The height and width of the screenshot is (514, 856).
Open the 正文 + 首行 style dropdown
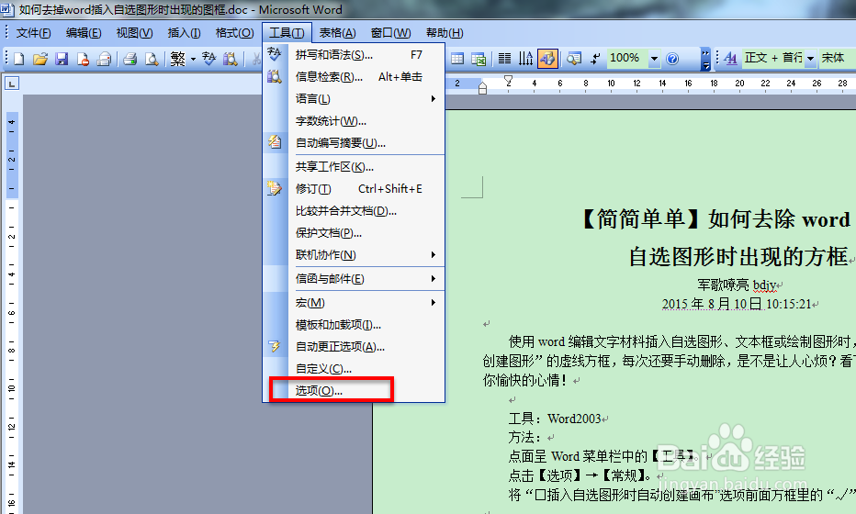click(x=811, y=59)
